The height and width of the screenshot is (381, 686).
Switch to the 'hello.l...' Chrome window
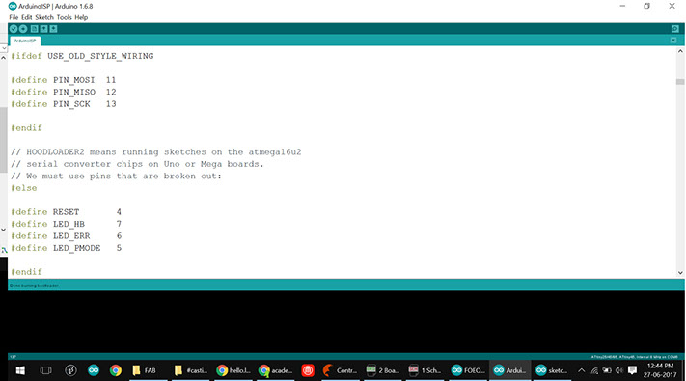click(233, 370)
